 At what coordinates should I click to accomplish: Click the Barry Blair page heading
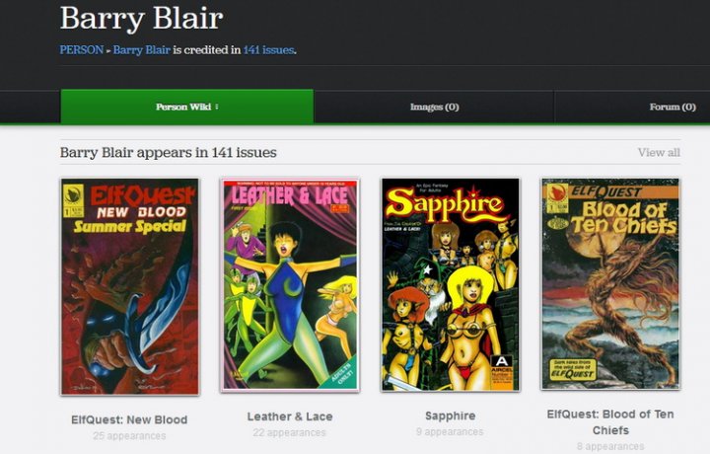(x=142, y=18)
